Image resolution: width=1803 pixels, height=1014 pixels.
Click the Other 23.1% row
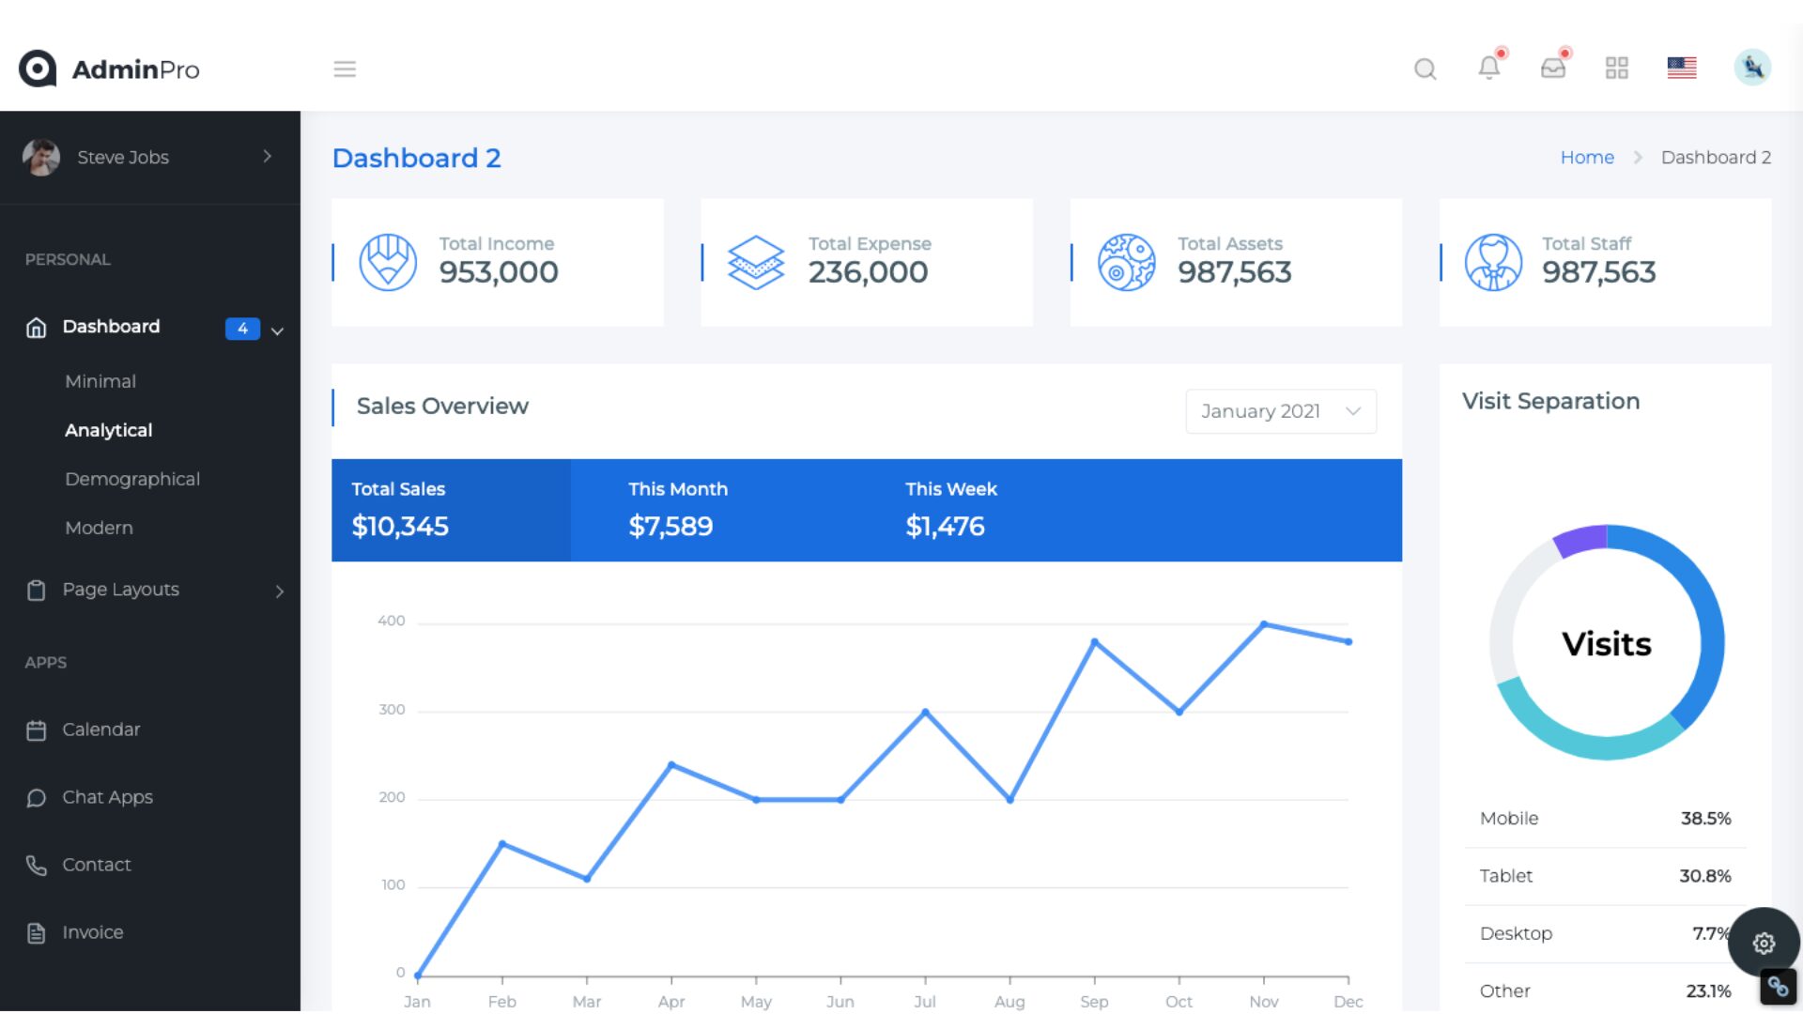click(x=1605, y=991)
